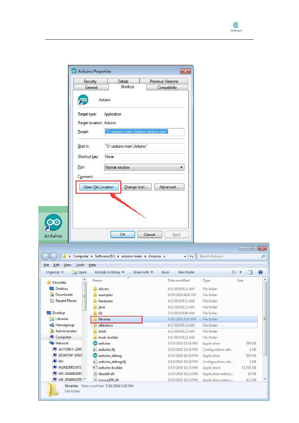This screenshot has width=299, height=423.
Task: Sort files by Date modified column header
Action: click(178, 280)
